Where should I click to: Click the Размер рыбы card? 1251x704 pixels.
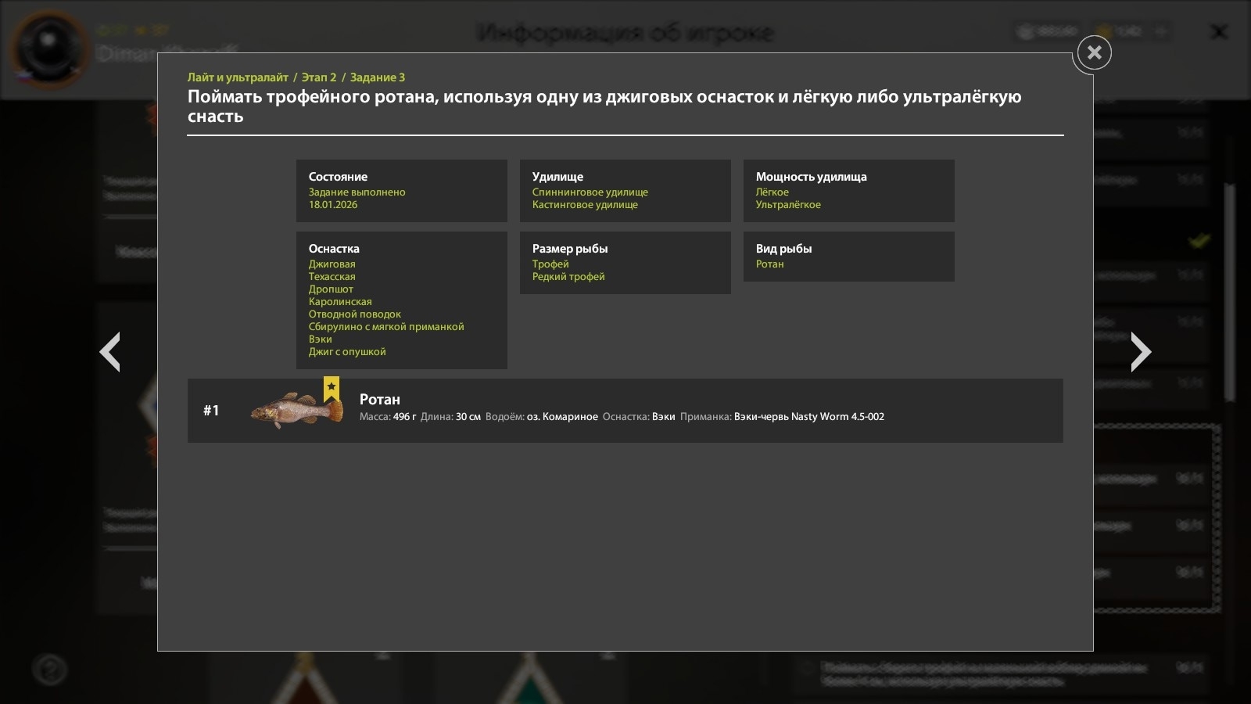pyautogui.click(x=625, y=263)
